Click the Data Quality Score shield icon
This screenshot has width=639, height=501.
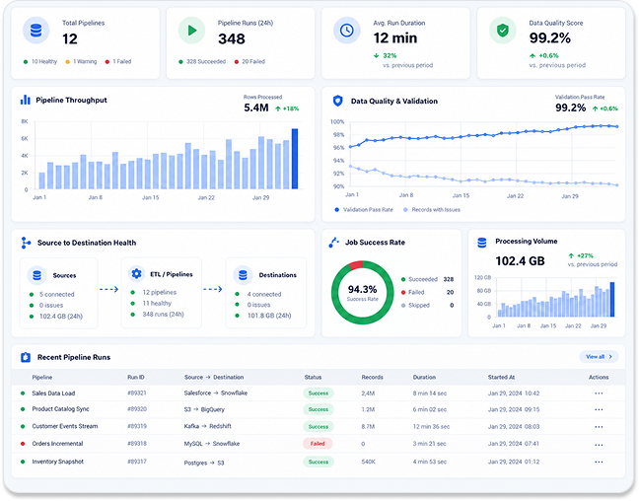503,31
